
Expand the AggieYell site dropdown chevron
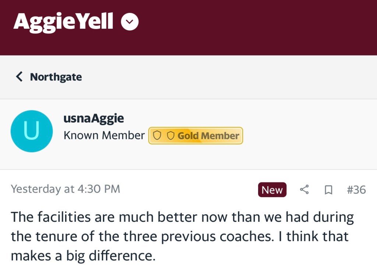(x=130, y=22)
